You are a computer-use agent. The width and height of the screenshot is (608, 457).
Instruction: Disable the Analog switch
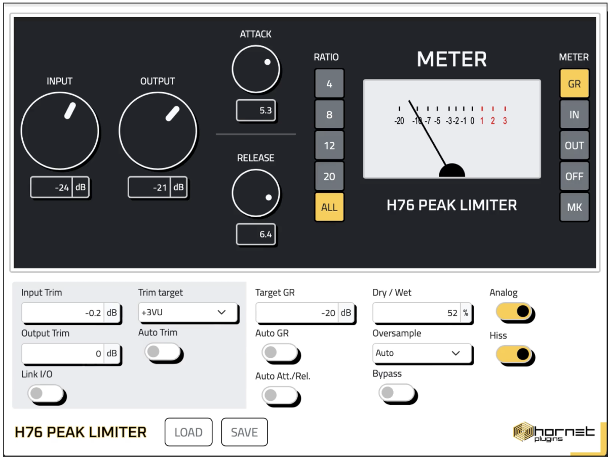(514, 312)
